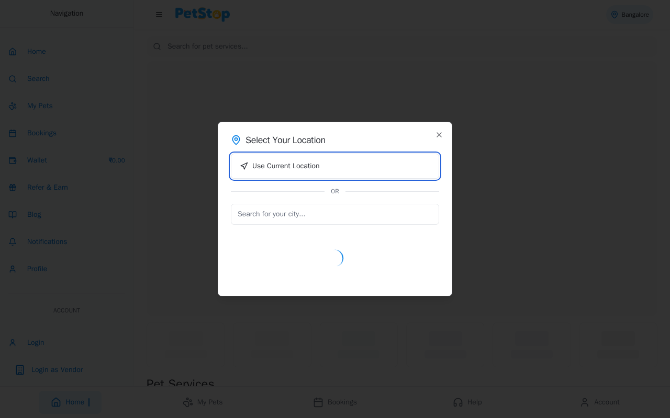The width and height of the screenshot is (670, 418).
Task: Click the hamburger menu icon
Action: tap(159, 15)
